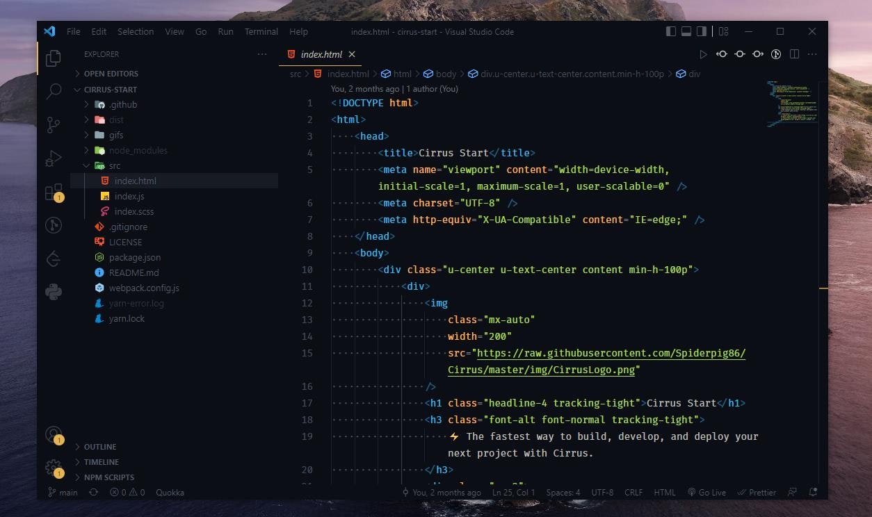Open the View menu
872x517 pixels.
coord(175,31)
